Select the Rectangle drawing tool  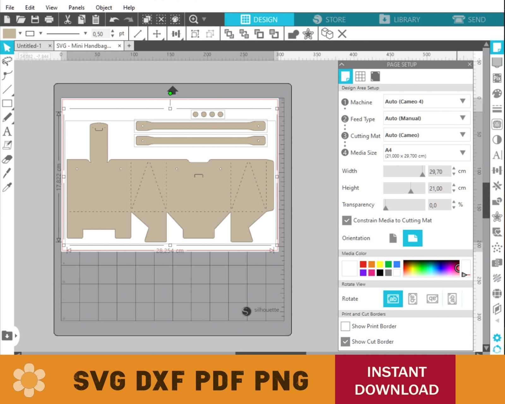point(7,103)
